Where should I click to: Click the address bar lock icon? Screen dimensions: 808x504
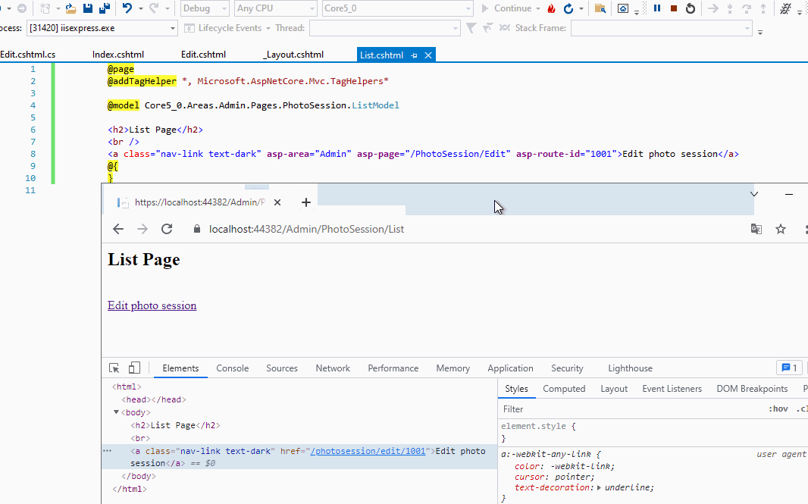(x=197, y=229)
